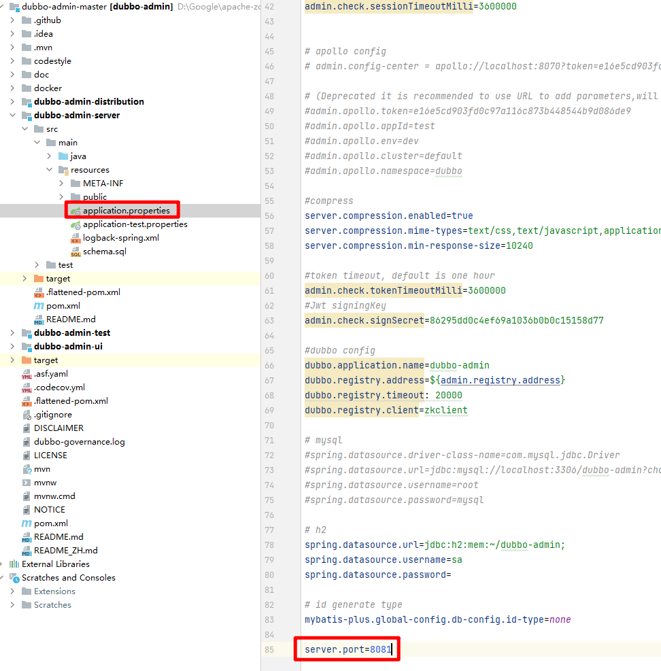Select the codestyle folder
The width and height of the screenshot is (661, 671).
[x=52, y=61]
